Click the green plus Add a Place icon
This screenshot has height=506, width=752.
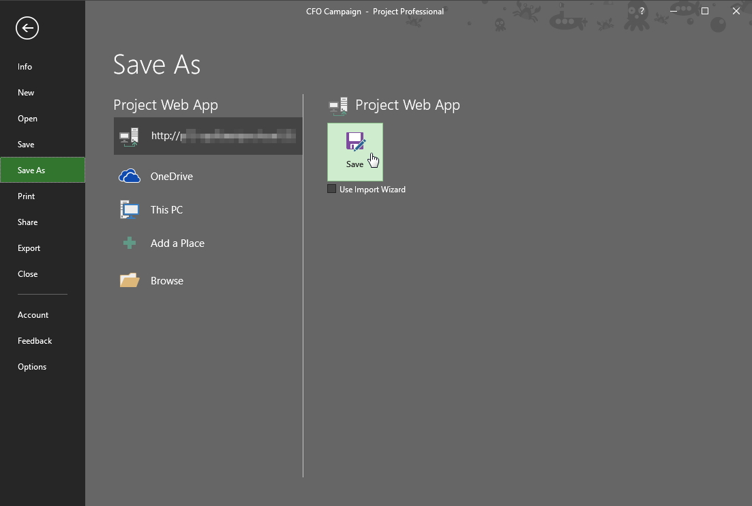click(x=130, y=243)
